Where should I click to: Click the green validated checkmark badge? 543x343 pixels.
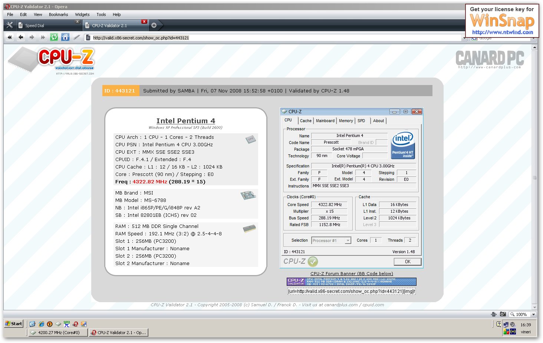tap(313, 262)
